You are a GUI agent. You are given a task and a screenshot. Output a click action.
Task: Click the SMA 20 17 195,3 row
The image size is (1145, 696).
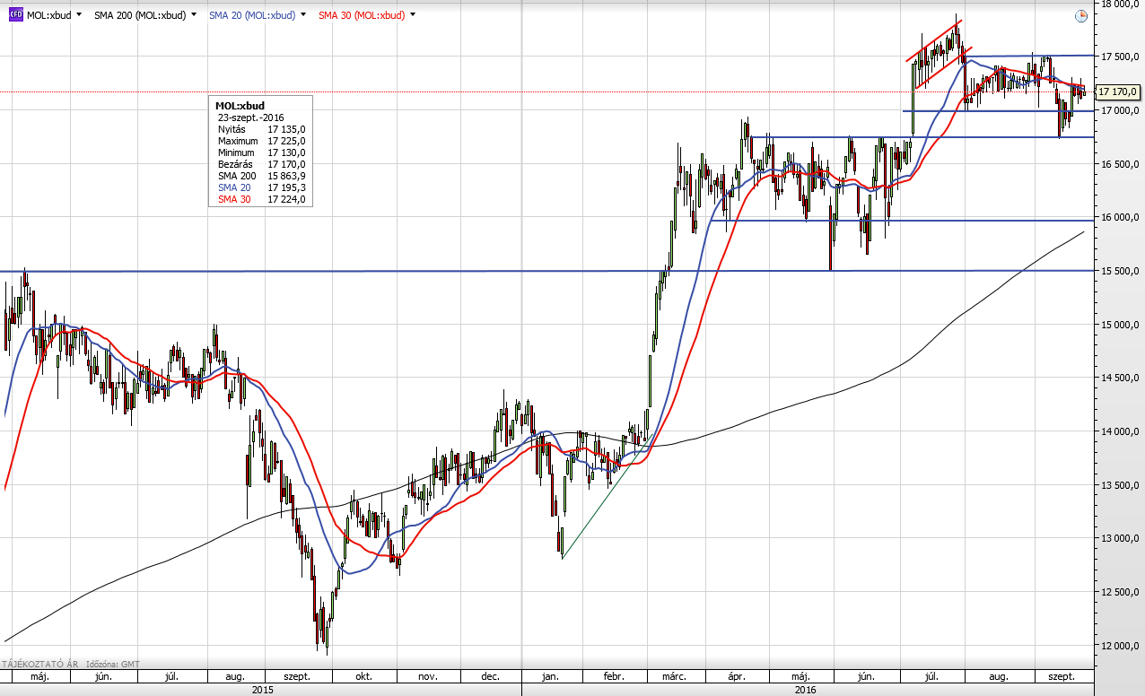[x=261, y=187]
